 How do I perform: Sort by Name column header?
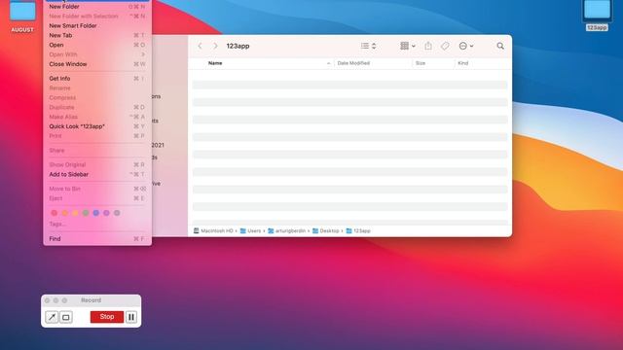tap(215, 63)
